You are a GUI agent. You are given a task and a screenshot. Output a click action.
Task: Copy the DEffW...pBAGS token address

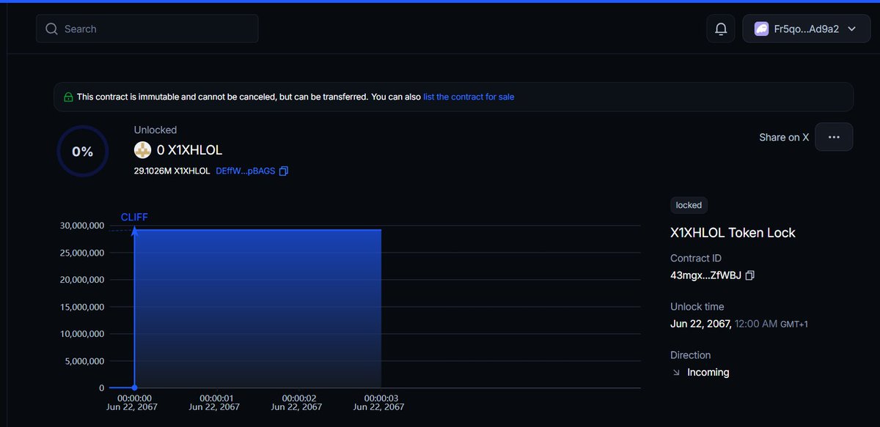[284, 171]
